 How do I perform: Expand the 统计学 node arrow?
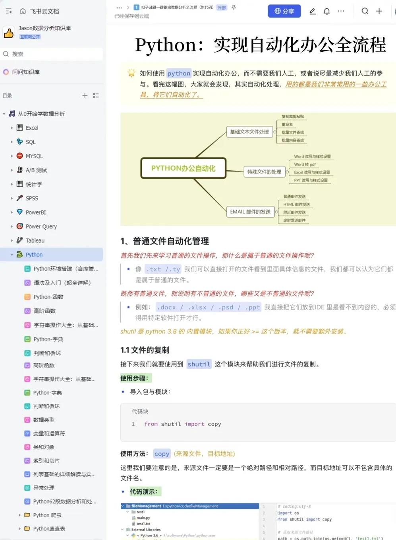[12, 184]
